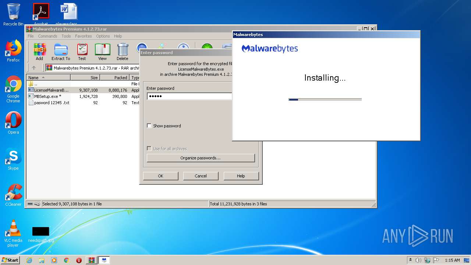
Task: Click Internet Explorer in the taskbar
Action: 29,260
